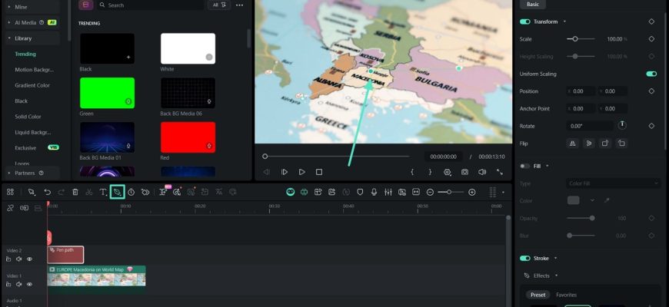
Task: Click the Quick Select cursor tool
Action: pos(32,193)
